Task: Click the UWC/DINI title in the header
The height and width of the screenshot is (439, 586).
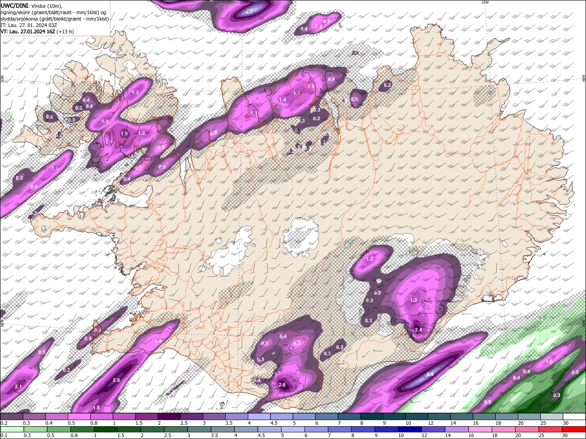Action: click(14, 5)
